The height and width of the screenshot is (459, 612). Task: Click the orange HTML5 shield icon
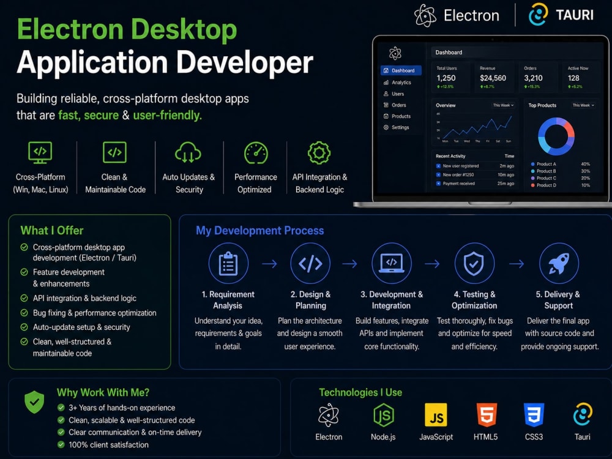[x=486, y=416]
